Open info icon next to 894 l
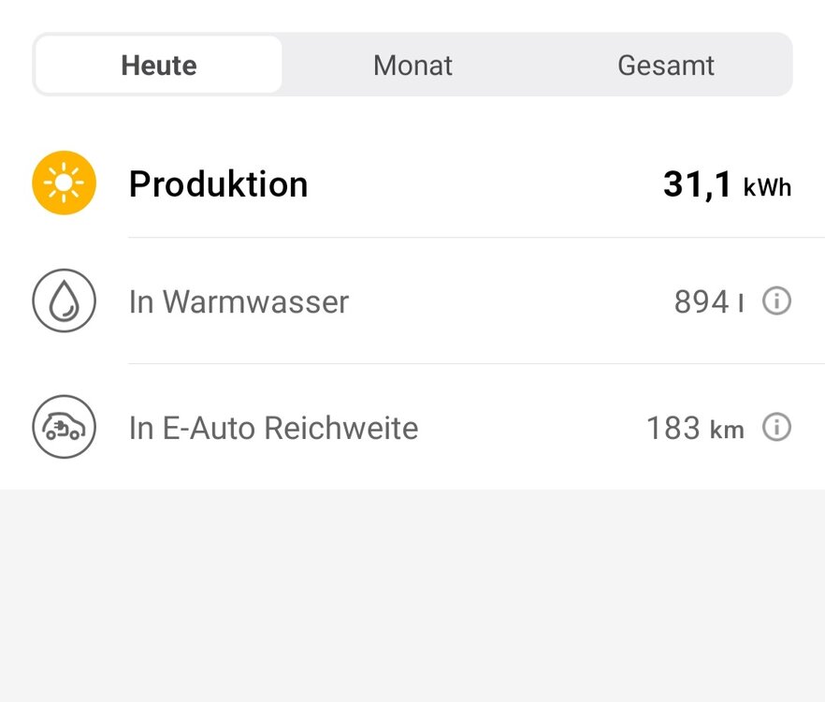825x702 pixels. [x=776, y=300]
